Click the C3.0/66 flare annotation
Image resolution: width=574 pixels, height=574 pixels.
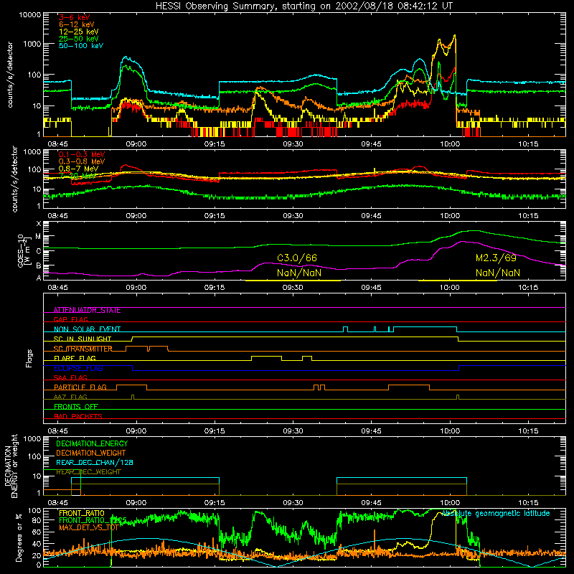(296, 258)
